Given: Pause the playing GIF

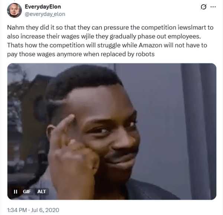Looking at the screenshot, I should [x=16, y=192].
